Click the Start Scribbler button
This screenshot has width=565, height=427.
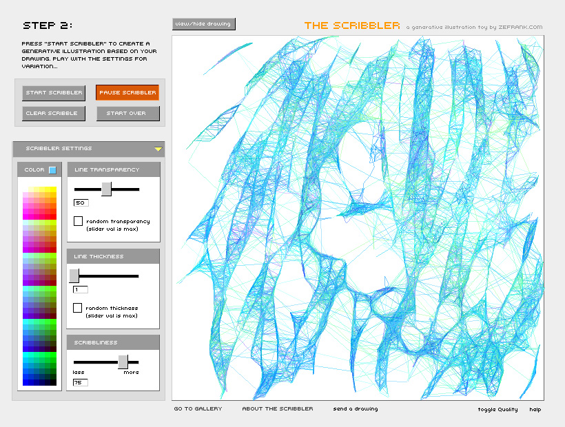point(54,92)
